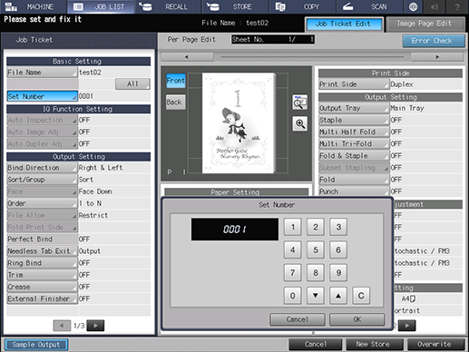Screen dimensions: 469x352
Task: Open the MACHINE screen from the top bar
Action: tap(34, 6)
